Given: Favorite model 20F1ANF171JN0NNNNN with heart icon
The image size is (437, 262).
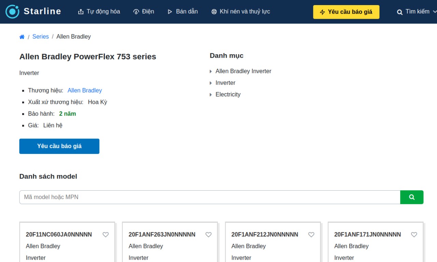Looking at the screenshot, I should [414, 235].
